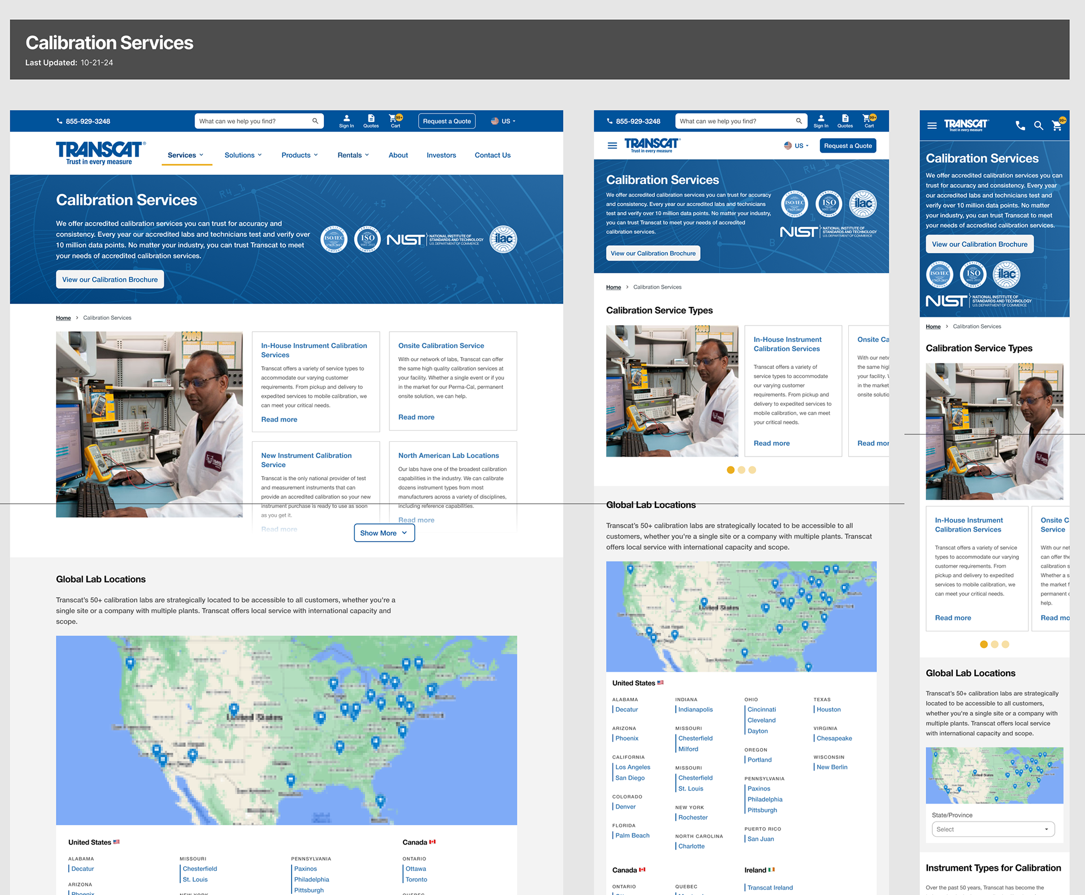Tap the phone icon in the mobile header
The width and height of the screenshot is (1085, 895).
pyautogui.click(x=1021, y=125)
